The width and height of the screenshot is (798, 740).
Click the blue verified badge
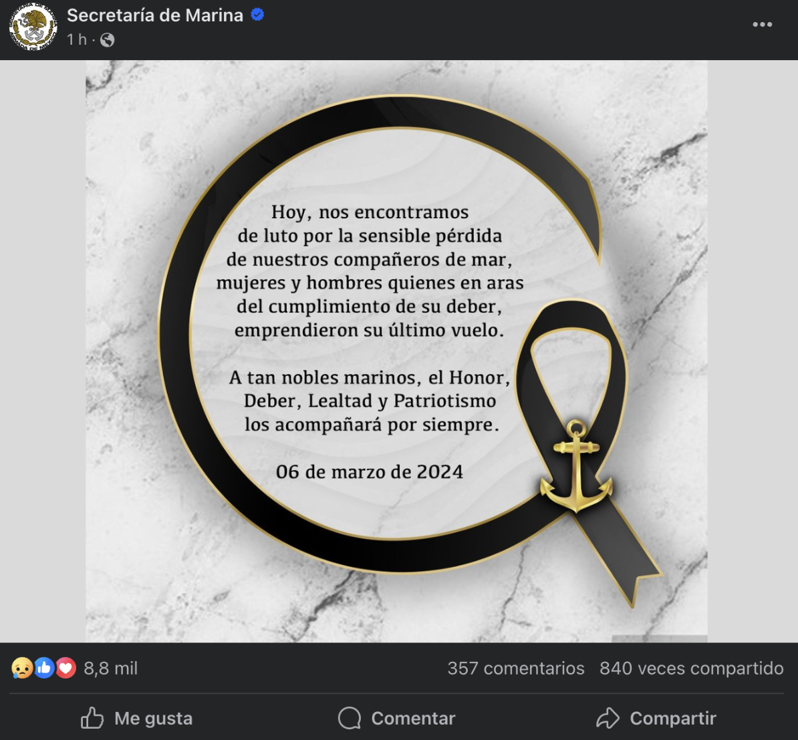coord(257,15)
